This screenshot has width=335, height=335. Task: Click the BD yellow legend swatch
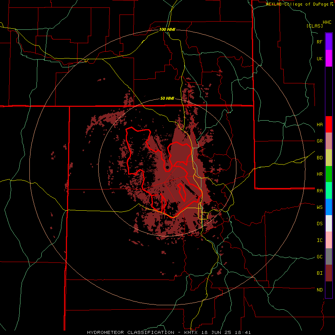[x=329, y=158]
